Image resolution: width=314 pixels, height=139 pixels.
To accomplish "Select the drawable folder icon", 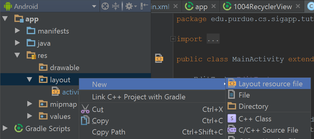I will [43, 68].
